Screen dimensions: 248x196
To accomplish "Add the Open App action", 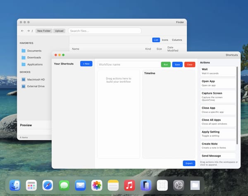I will (218, 83).
